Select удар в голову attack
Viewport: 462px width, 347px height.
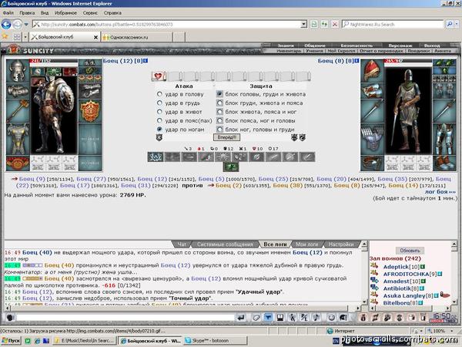click(x=159, y=94)
